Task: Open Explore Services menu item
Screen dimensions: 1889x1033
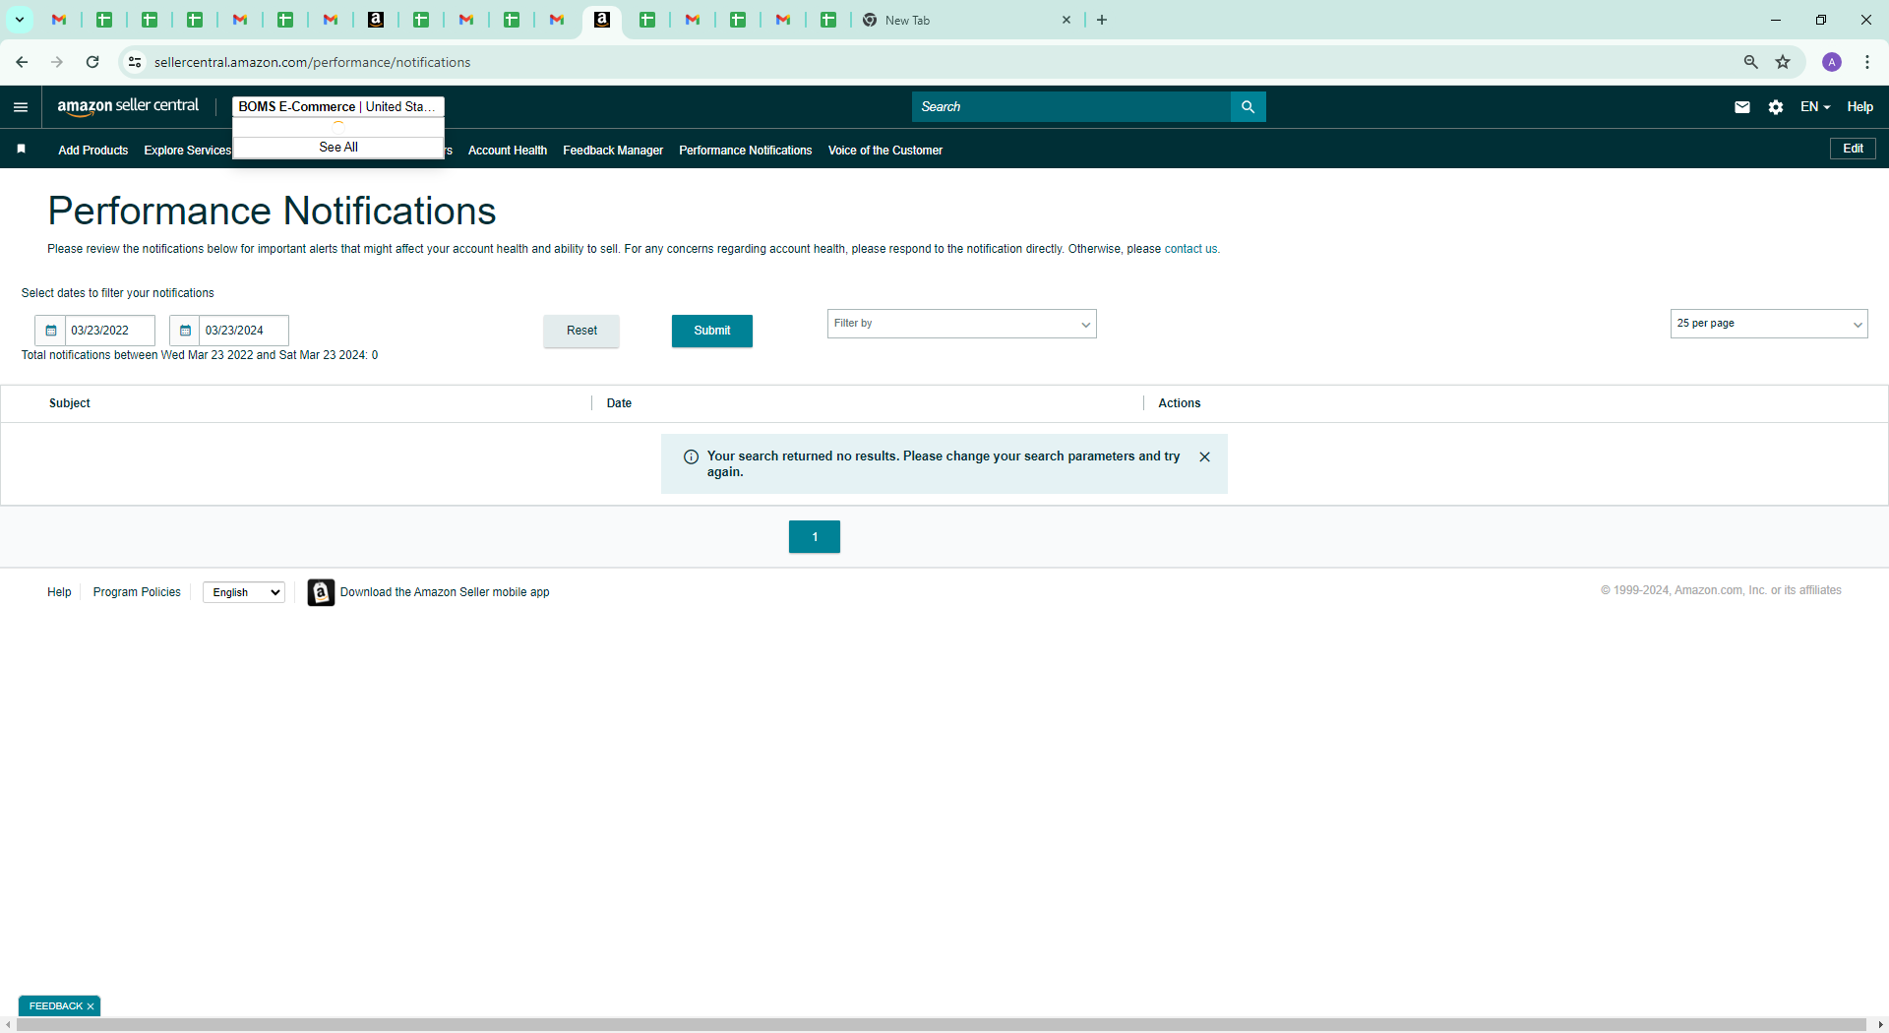Action: click(188, 151)
